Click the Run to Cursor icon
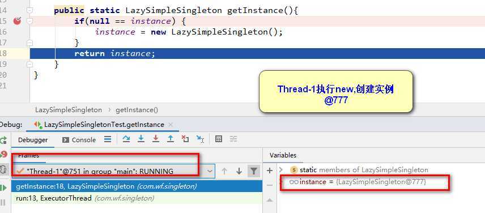 (200, 139)
